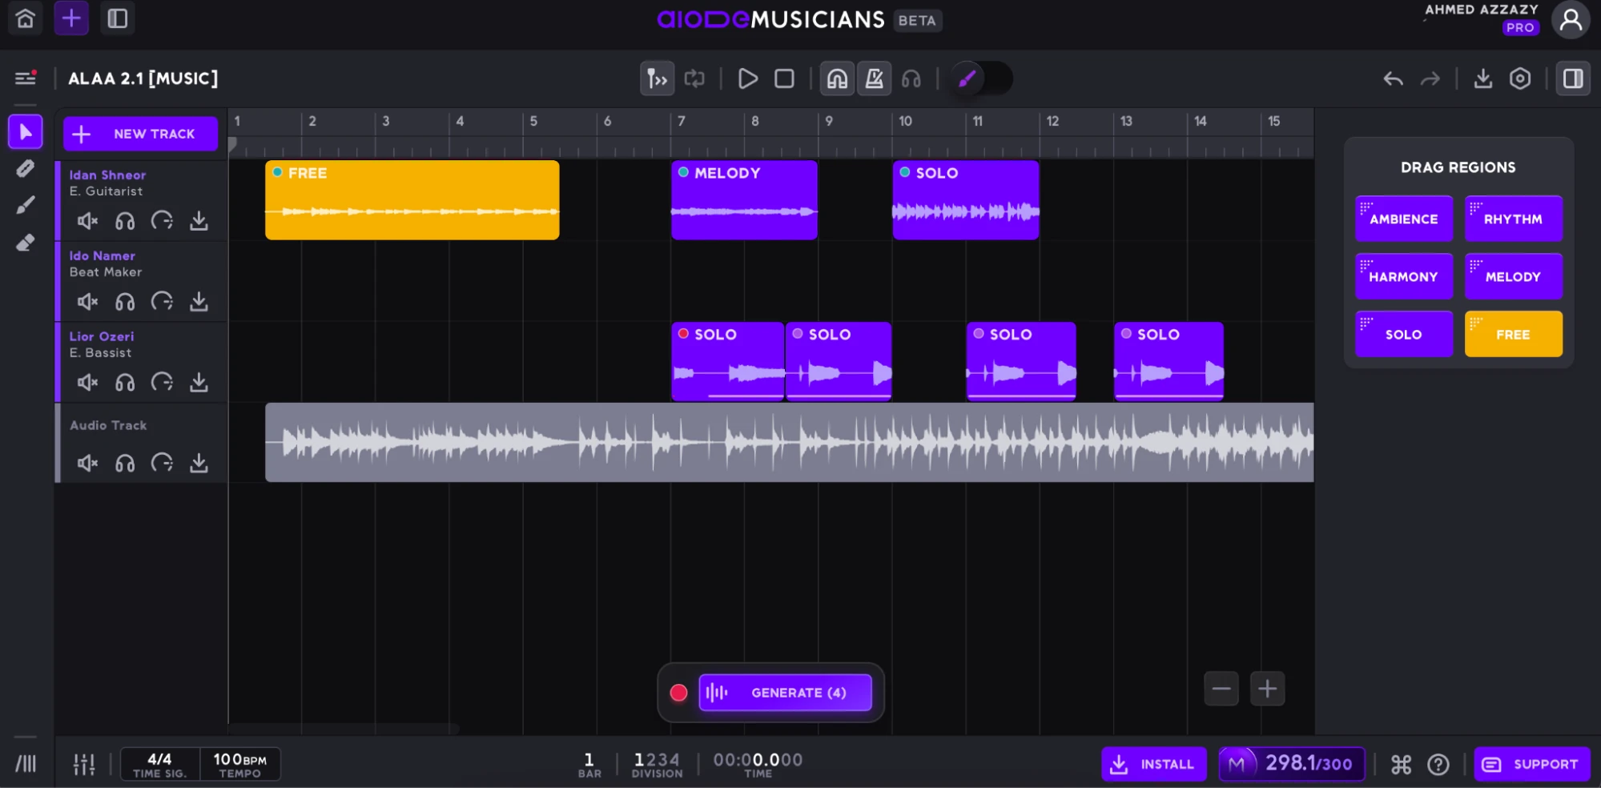
Task: Open the user profile avatar menu
Action: (x=1571, y=19)
